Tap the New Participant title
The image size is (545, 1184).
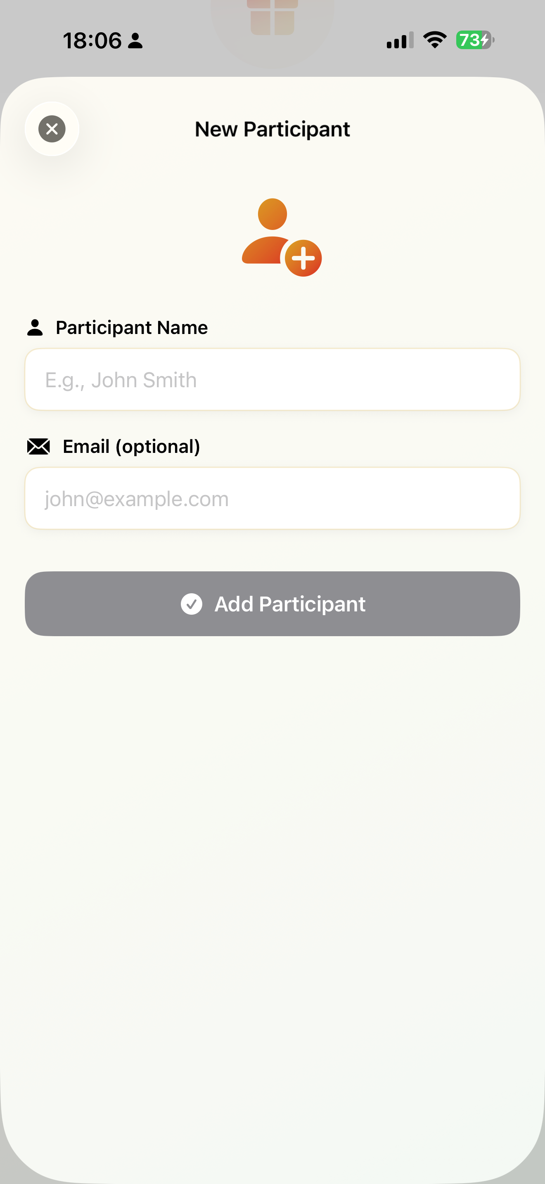point(272,129)
